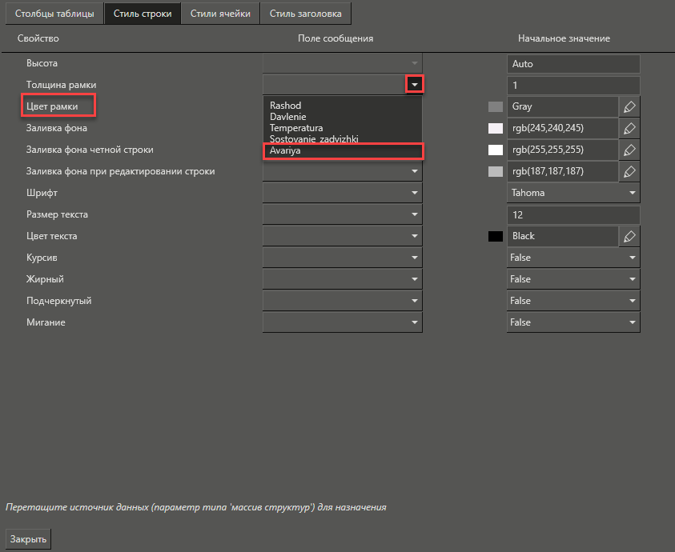Click the "Закрыть" button
Viewport: 675px width, 552px height.
point(27,538)
